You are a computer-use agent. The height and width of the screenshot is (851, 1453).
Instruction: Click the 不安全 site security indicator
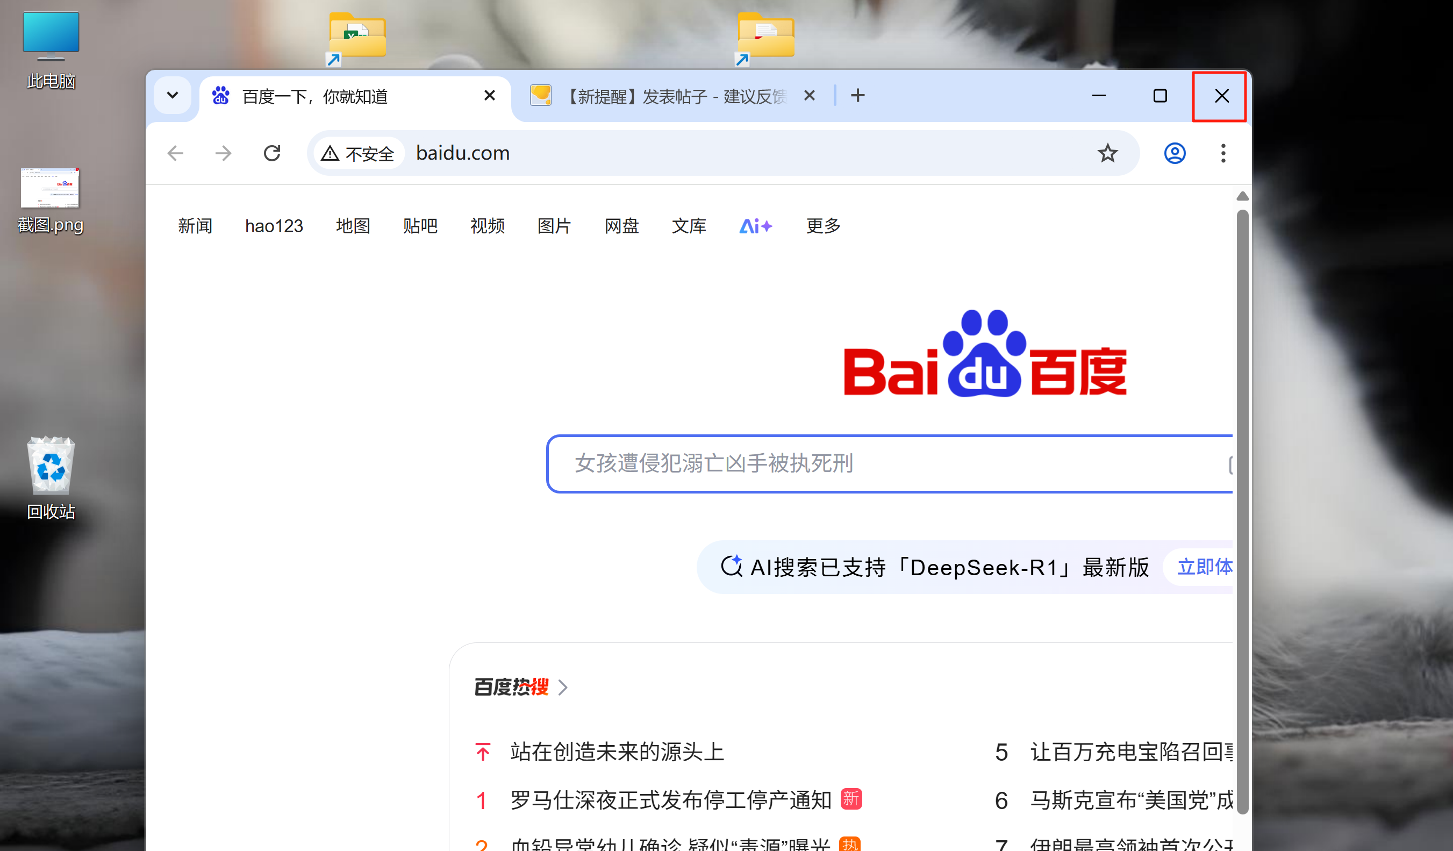coord(358,153)
